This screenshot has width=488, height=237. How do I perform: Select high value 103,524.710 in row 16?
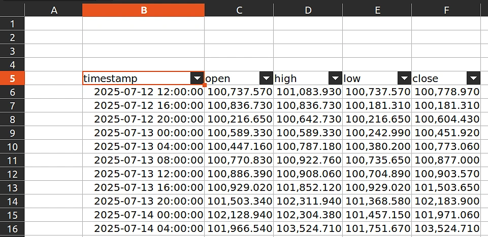308,229
